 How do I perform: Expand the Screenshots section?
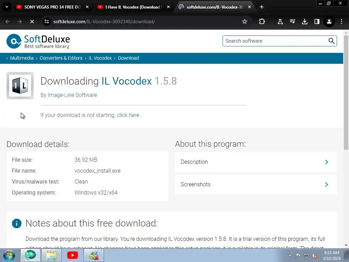[x=256, y=185]
